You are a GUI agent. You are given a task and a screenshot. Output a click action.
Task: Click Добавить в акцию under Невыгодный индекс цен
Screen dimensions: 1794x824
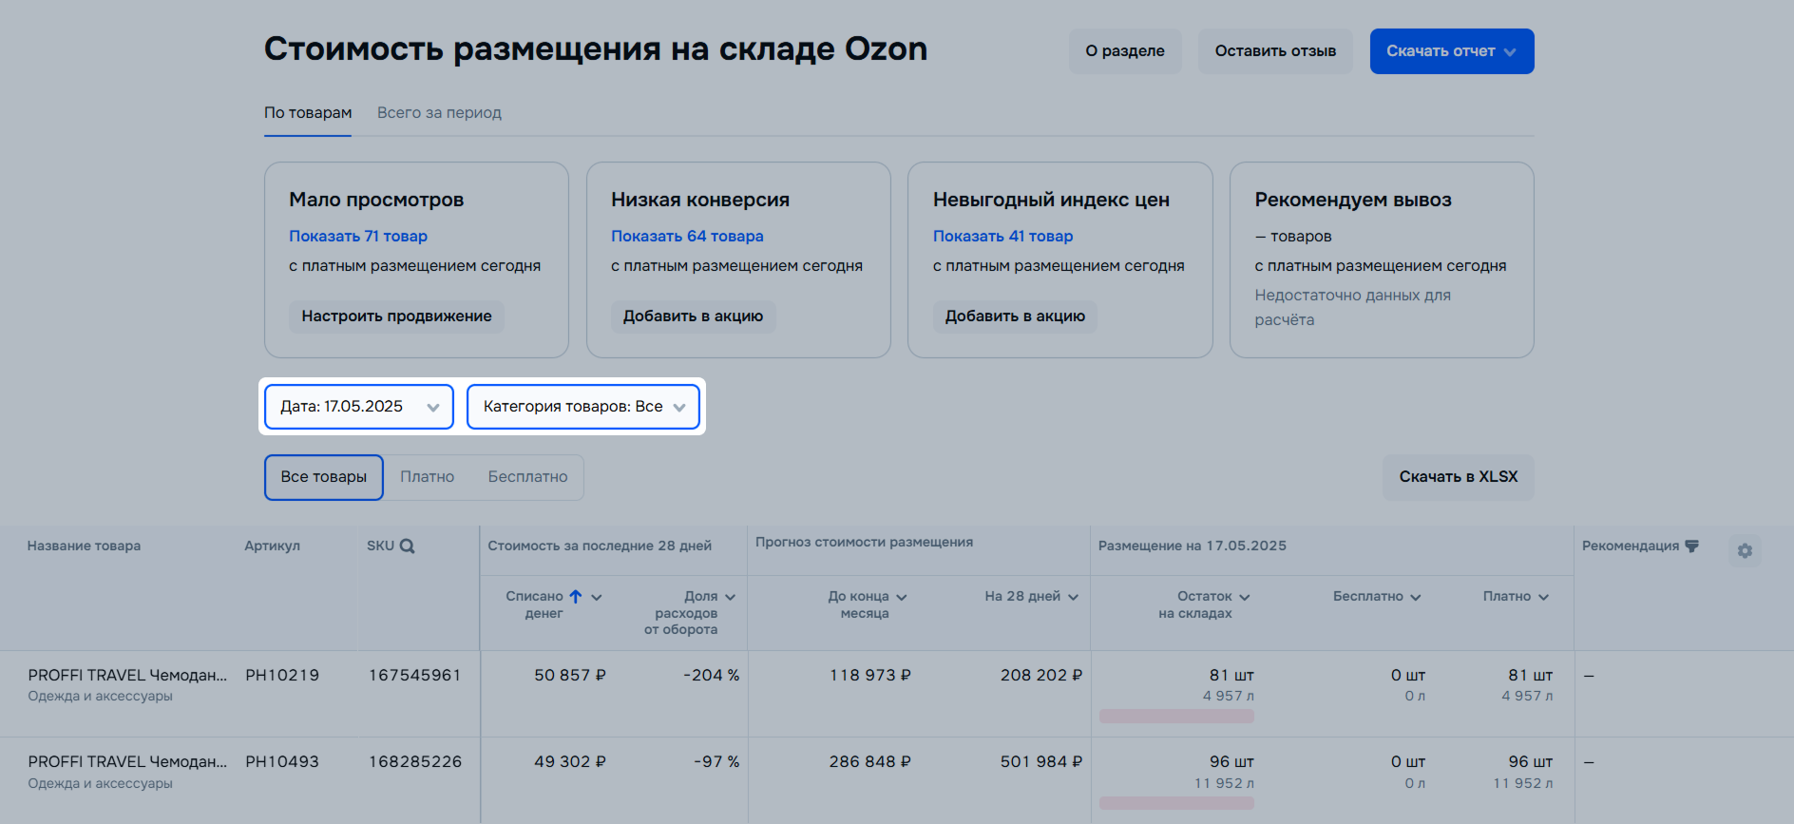1015,316
